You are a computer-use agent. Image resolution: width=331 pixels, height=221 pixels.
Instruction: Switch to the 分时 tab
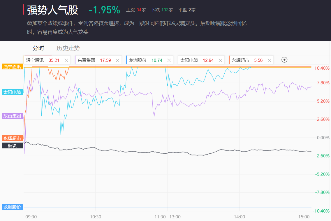[38, 48]
